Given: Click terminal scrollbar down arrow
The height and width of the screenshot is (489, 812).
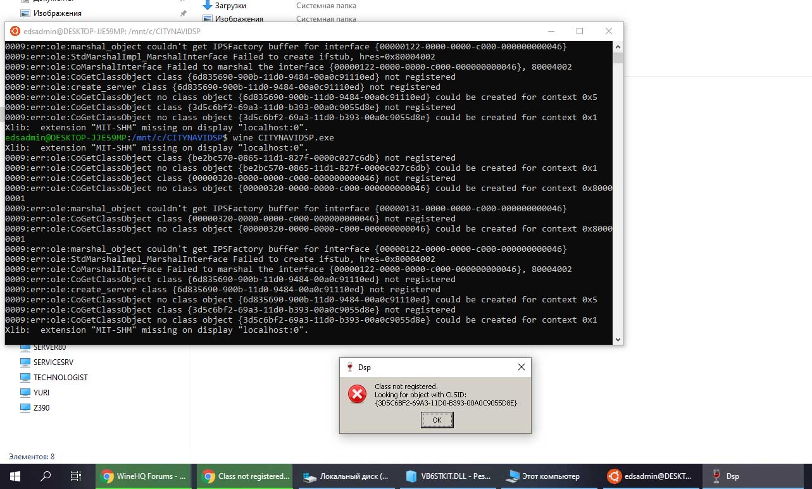Looking at the screenshot, I should (618, 339).
